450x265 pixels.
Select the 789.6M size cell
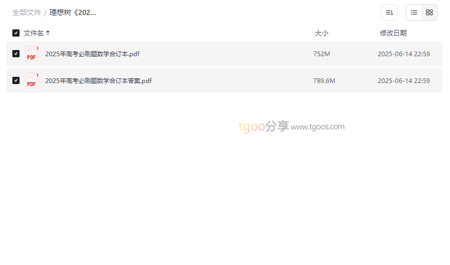pos(324,81)
